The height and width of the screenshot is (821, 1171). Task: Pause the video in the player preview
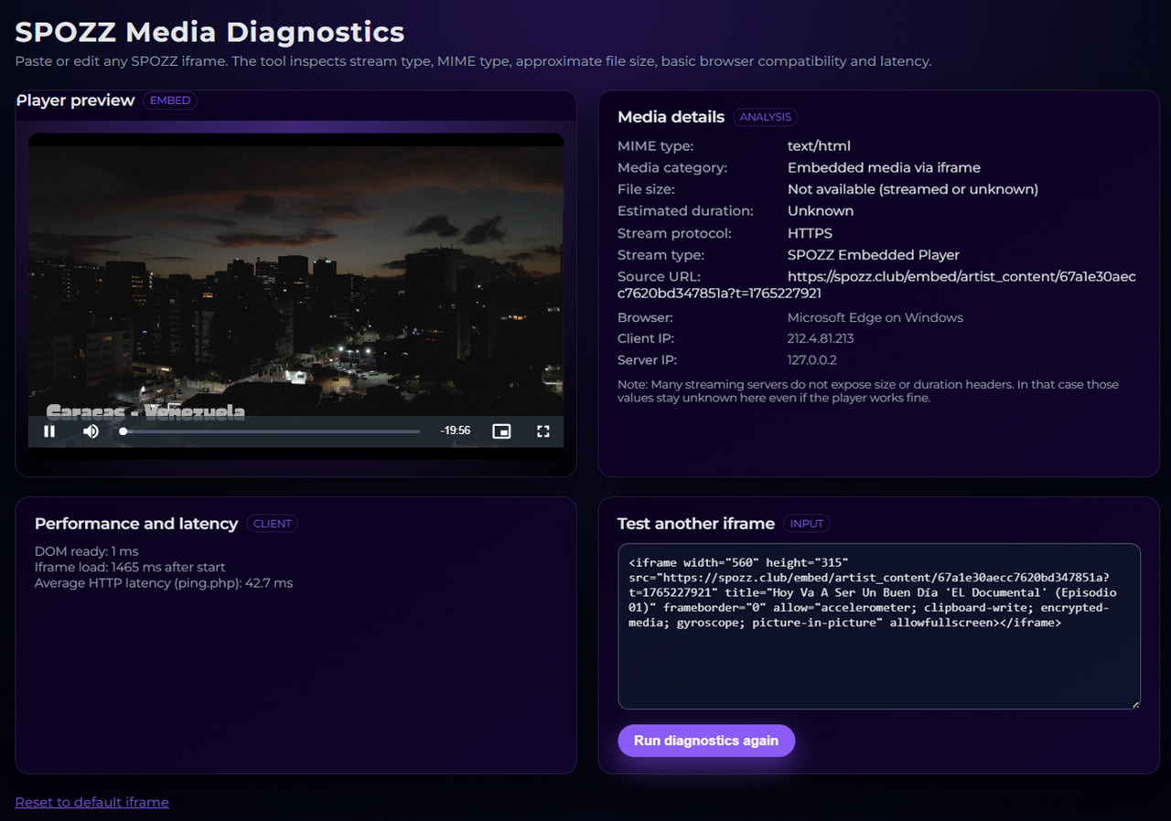pyautogui.click(x=50, y=431)
